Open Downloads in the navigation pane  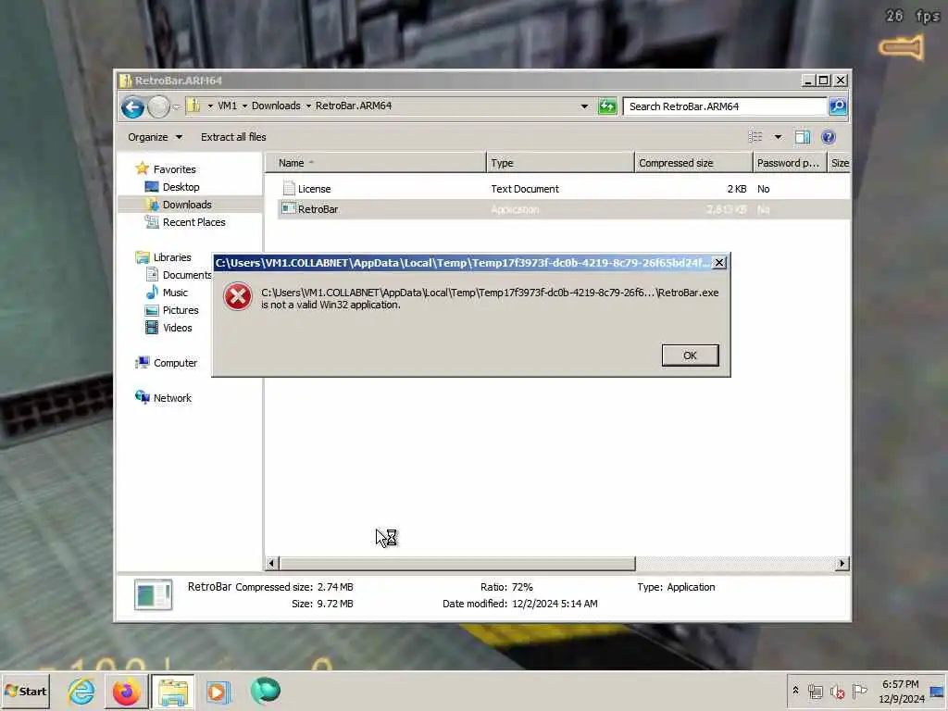point(187,205)
